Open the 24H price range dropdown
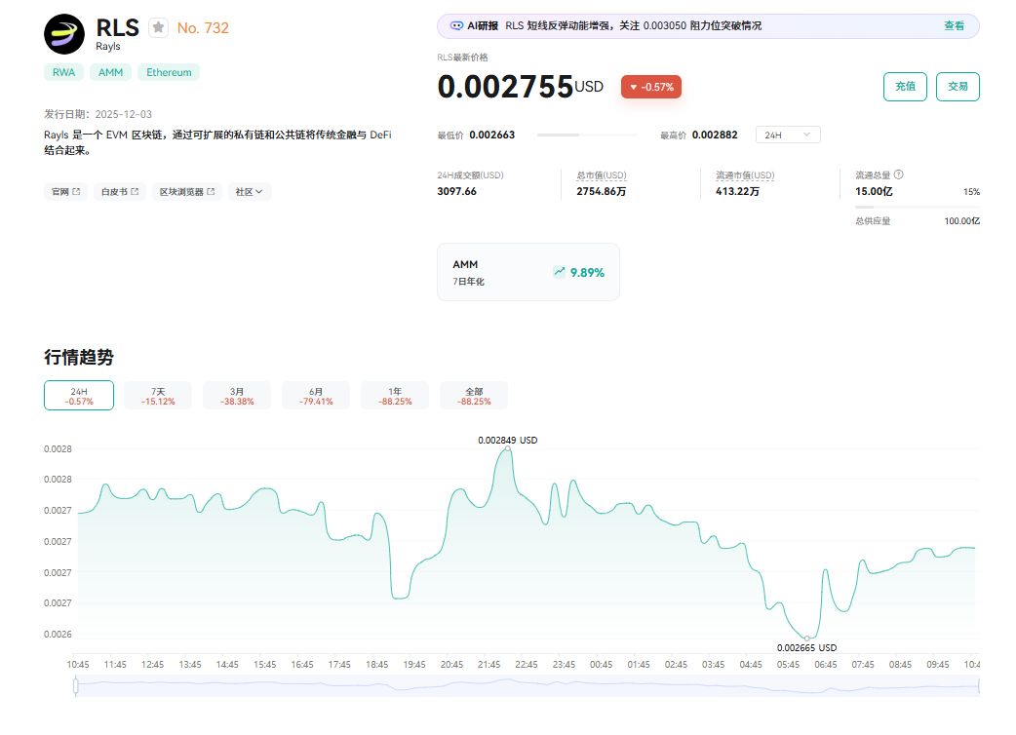 tap(788, 135)
